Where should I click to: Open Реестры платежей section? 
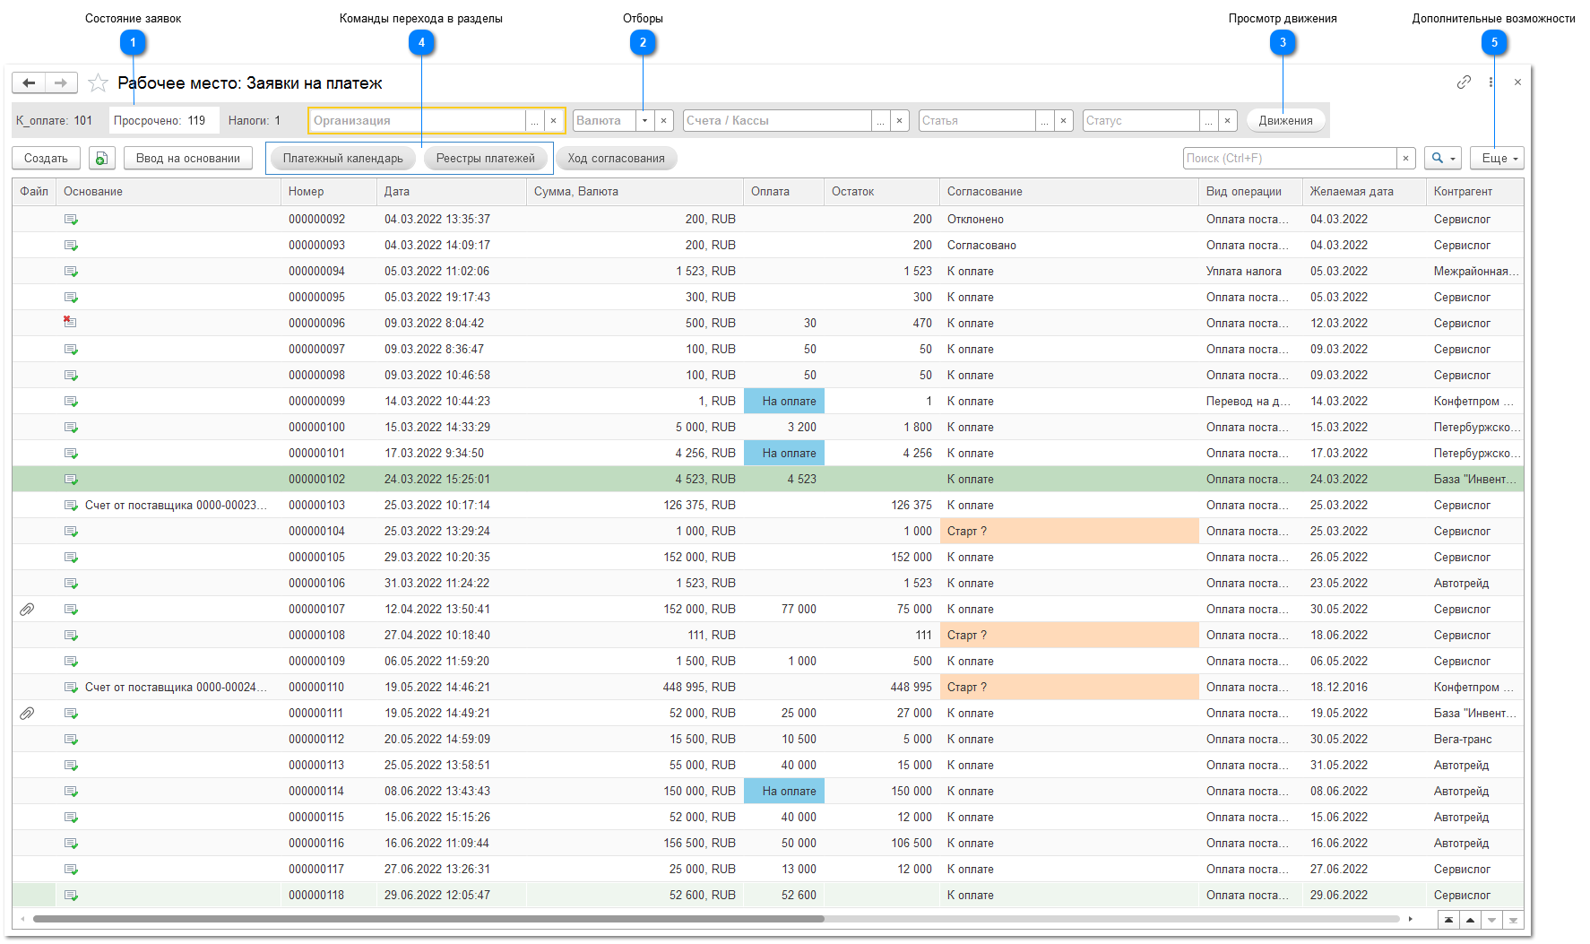click(486, 159)
